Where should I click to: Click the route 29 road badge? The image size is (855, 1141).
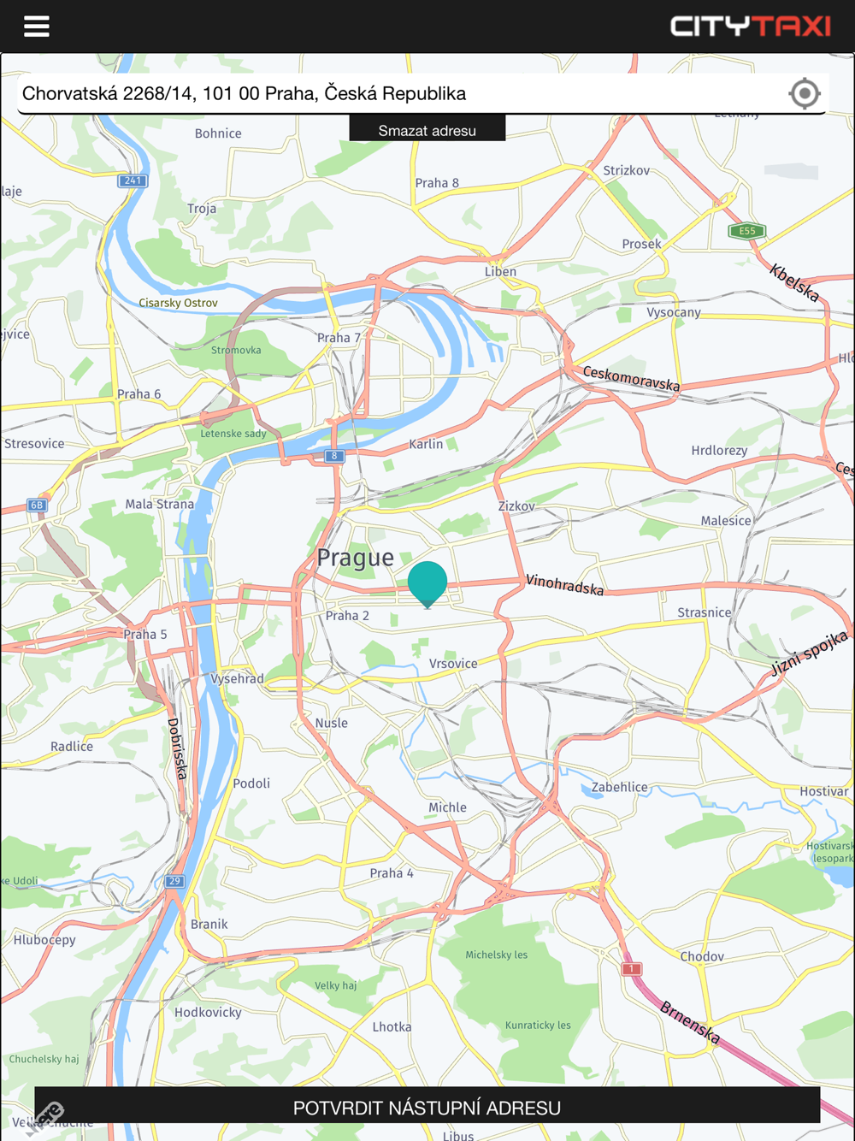pos(174,881)
